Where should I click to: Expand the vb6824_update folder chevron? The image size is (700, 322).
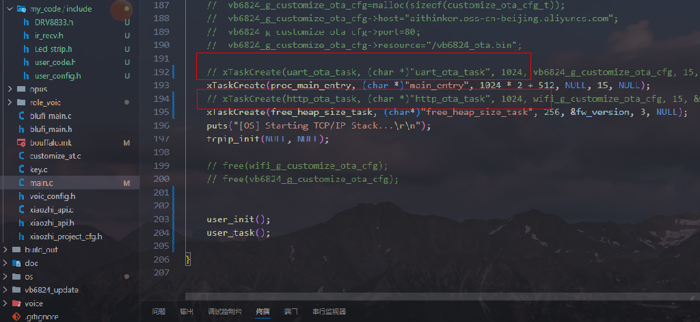click(5, 290)
